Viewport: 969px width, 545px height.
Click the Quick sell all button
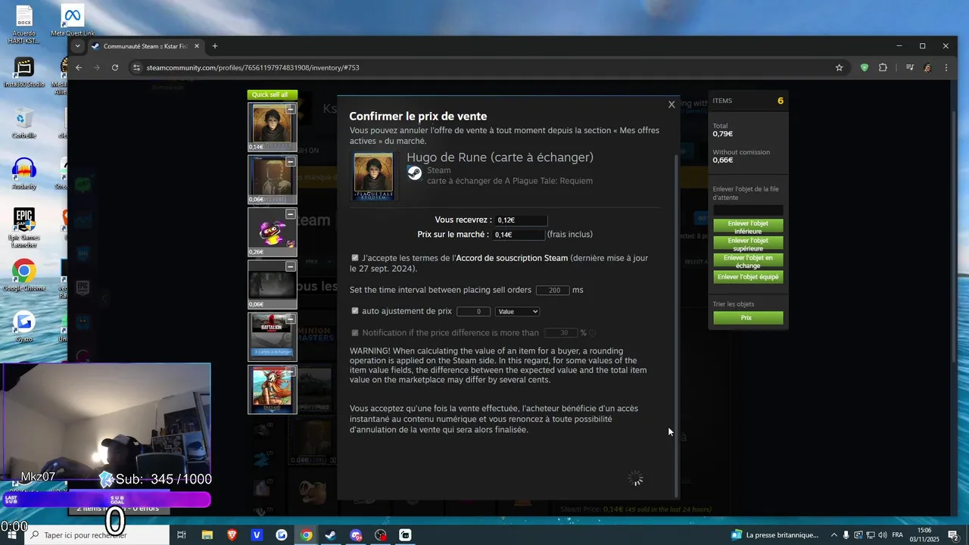[x=273, y=95]
